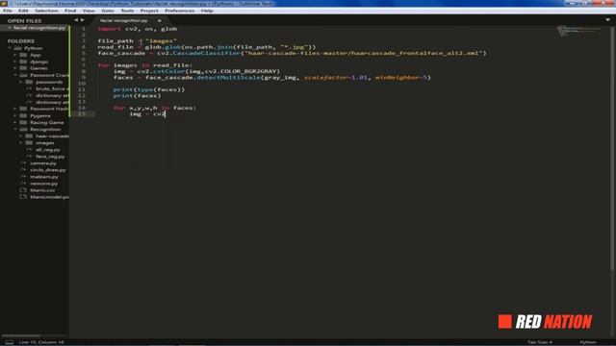Open the titanicmodel file in sidebar
The width and height of the screenshot is (616, 346).
(x=49, y=196)
